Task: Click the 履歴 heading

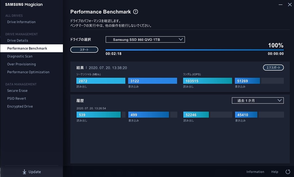Action: tap(80, 101)
